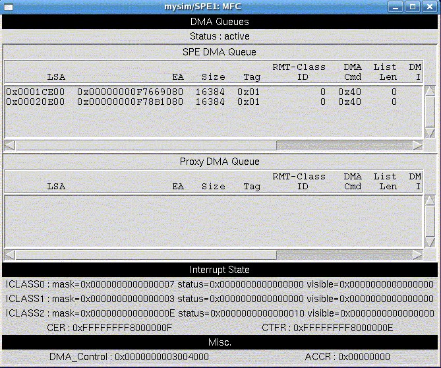
Task: Click SPE DMA Queue Tag column header
Action: 252,77
